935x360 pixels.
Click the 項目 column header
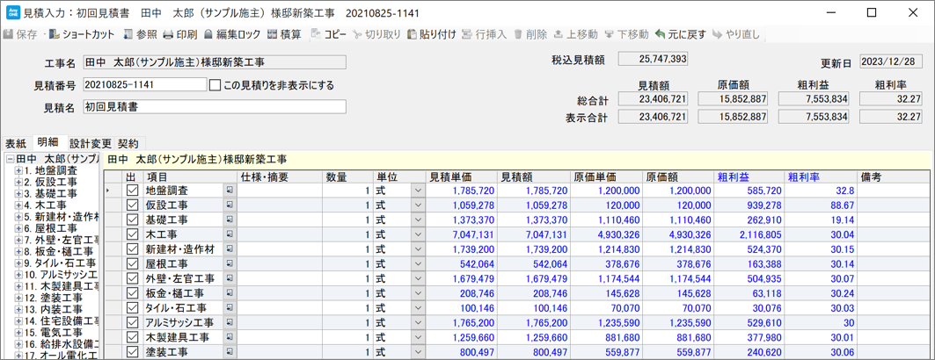coord(190,176)
